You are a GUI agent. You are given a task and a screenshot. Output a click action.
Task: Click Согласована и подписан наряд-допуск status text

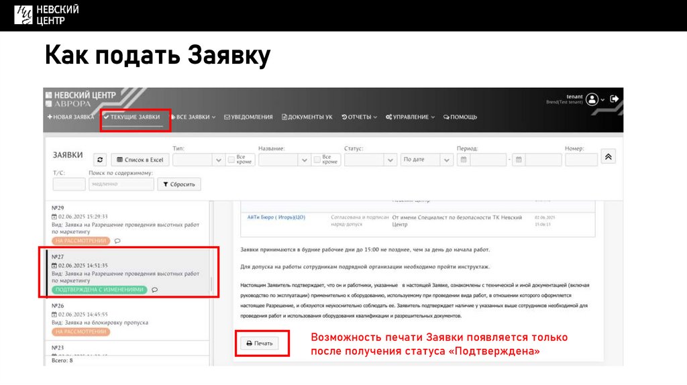coord(360,221)
